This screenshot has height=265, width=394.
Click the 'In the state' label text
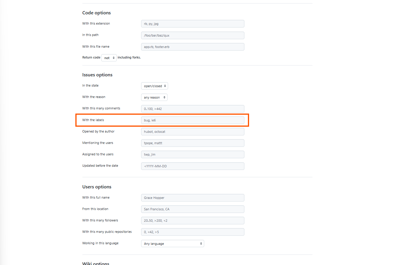[x=90, y=85]
